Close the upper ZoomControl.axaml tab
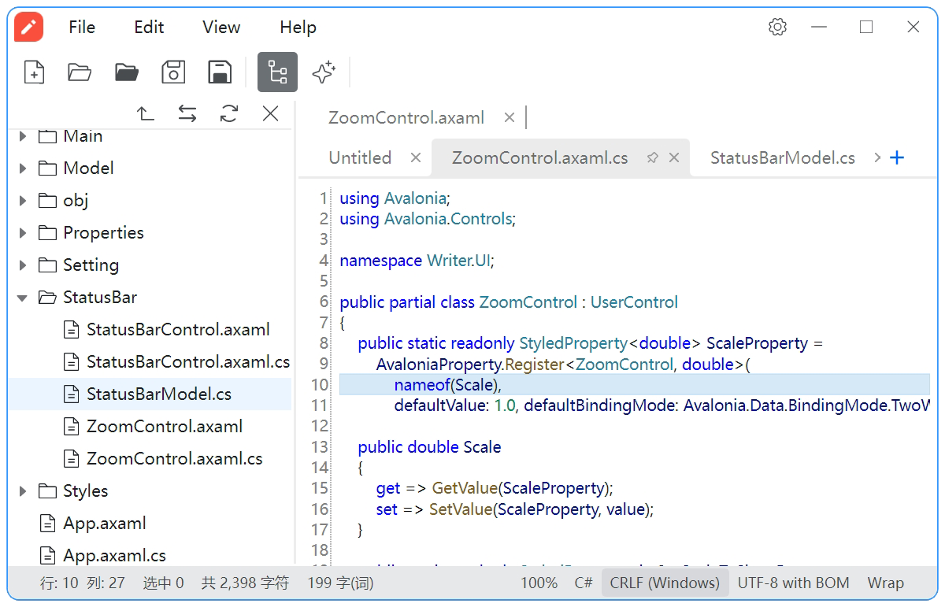The width and height of the screenshot is (945, 607). (x=510, y=117)
